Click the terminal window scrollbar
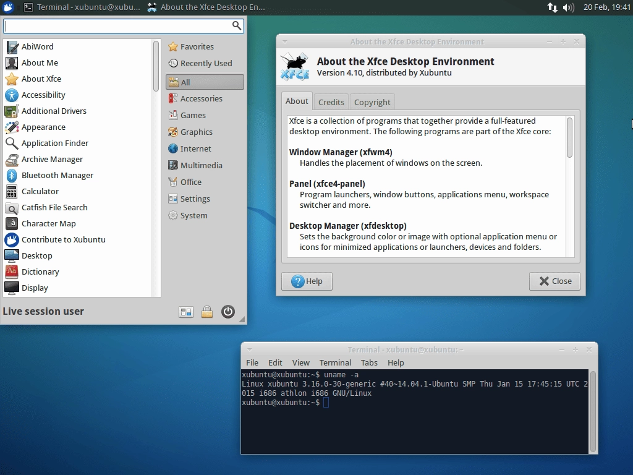This screenshot has width=633, height=475. pos(593,411)
